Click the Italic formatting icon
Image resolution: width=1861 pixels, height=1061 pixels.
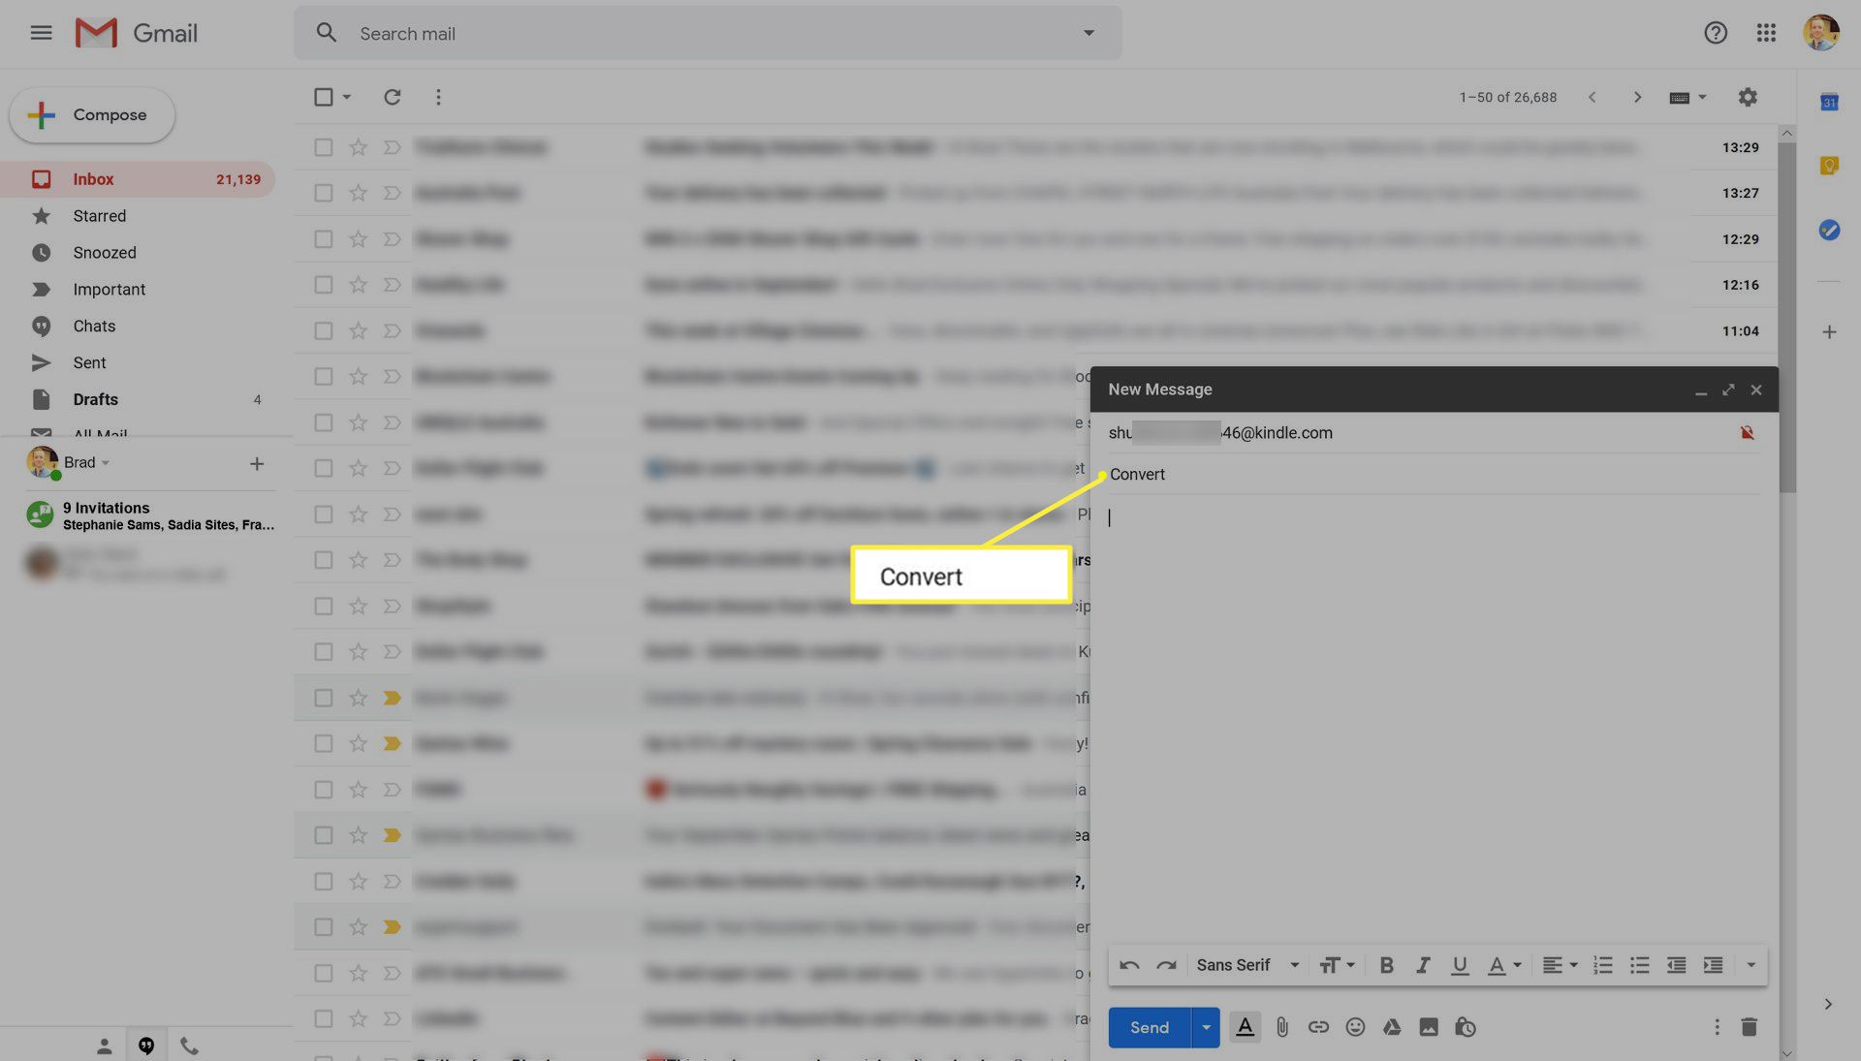tap(1416, 966)
